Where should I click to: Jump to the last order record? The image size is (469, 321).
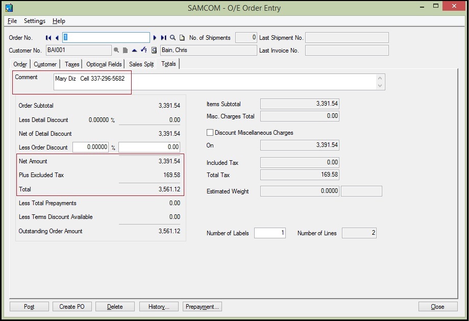(x=163, y=38)
